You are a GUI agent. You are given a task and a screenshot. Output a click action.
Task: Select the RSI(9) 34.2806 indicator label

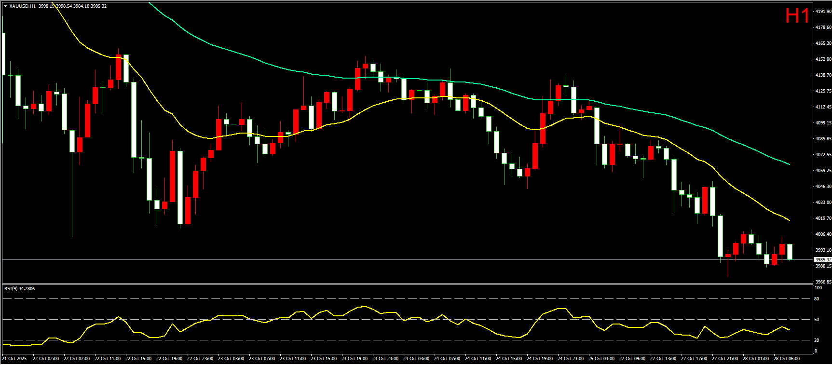click(19, 289)
